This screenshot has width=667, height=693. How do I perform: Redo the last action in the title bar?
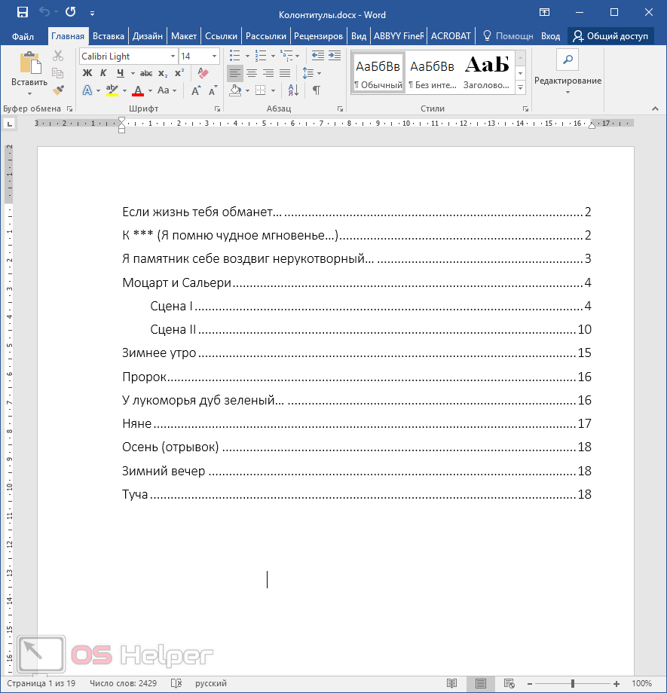tap(70, 12)
